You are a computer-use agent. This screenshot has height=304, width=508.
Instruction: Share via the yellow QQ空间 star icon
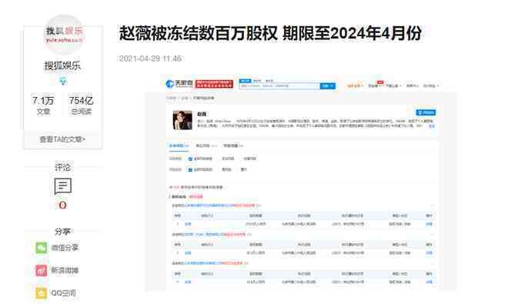(x=41, y=293)
